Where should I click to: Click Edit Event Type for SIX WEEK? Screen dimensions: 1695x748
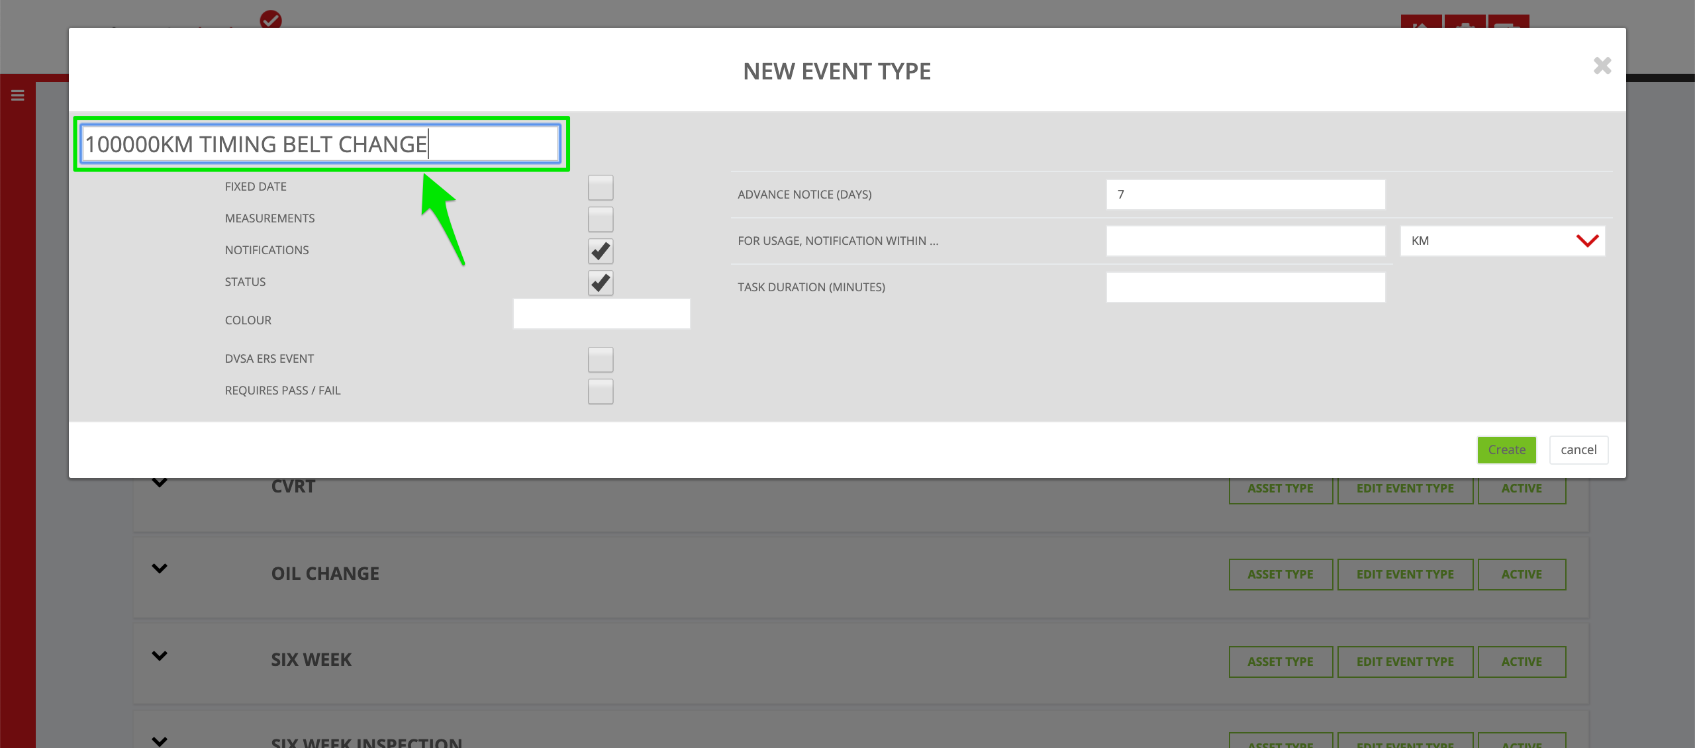click(x=1405, y=662)
